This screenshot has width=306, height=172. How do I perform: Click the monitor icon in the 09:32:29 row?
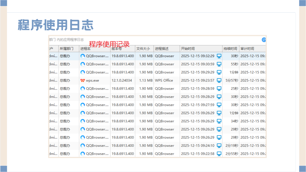pos(219,56)
